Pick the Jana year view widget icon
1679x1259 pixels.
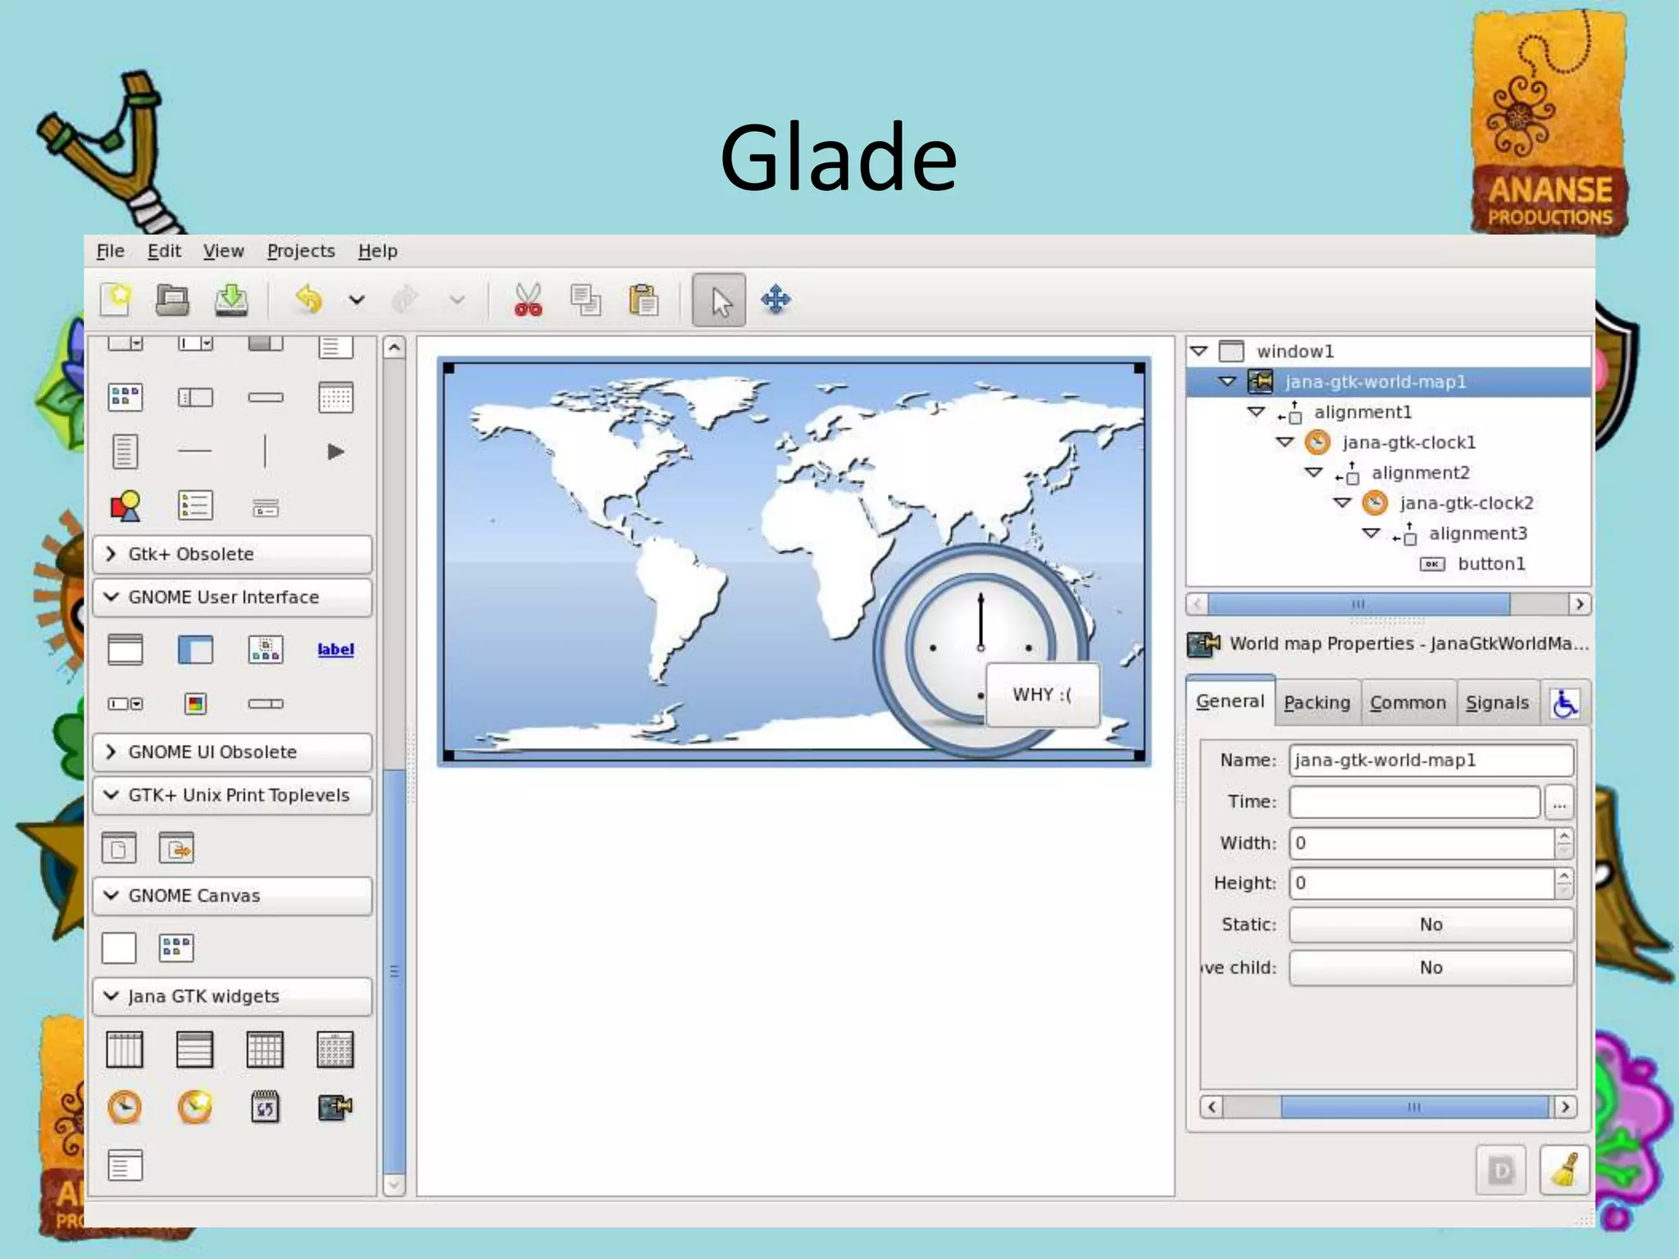pyautogui.click(x=335, y=1049)
